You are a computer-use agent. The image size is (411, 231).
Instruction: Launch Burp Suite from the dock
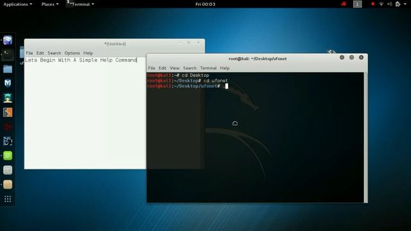click(x=8, y=112)
